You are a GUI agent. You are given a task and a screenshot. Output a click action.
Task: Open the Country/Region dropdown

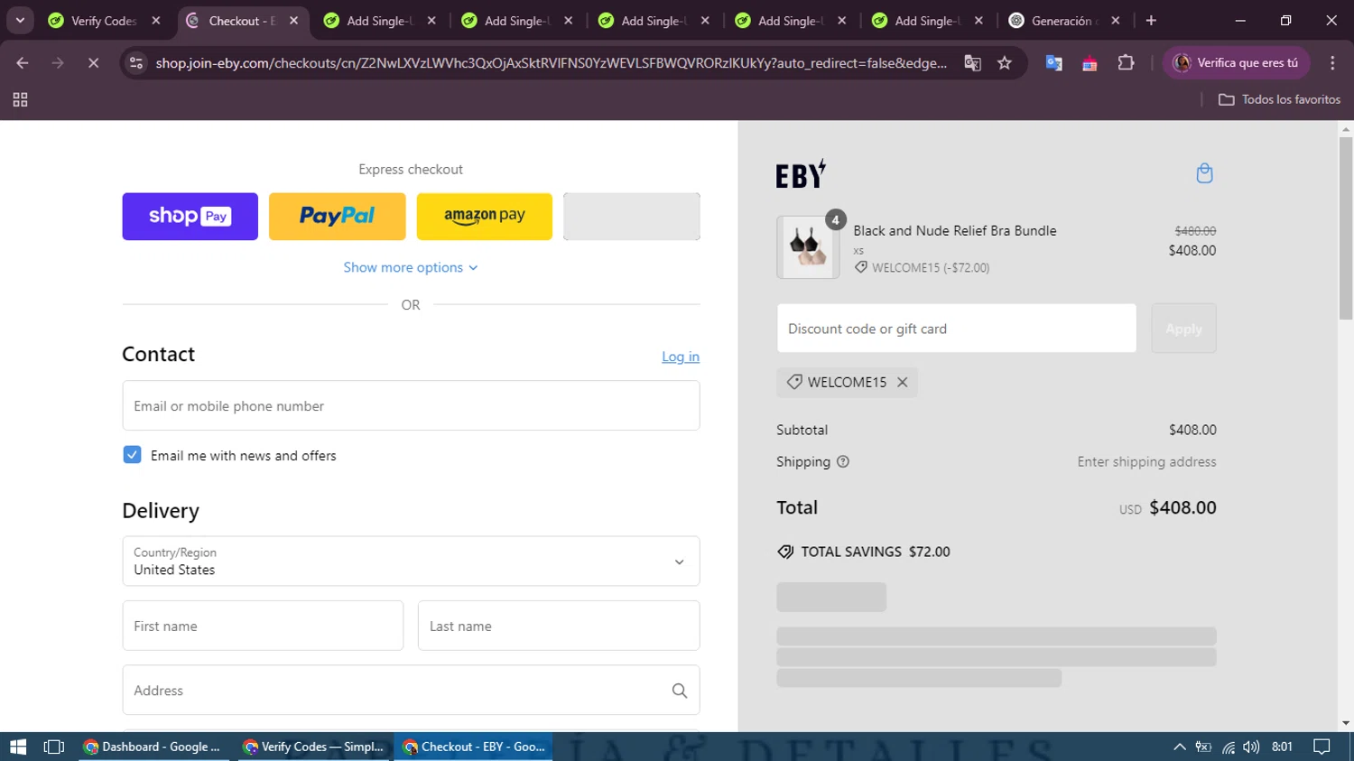click(411, 561)
